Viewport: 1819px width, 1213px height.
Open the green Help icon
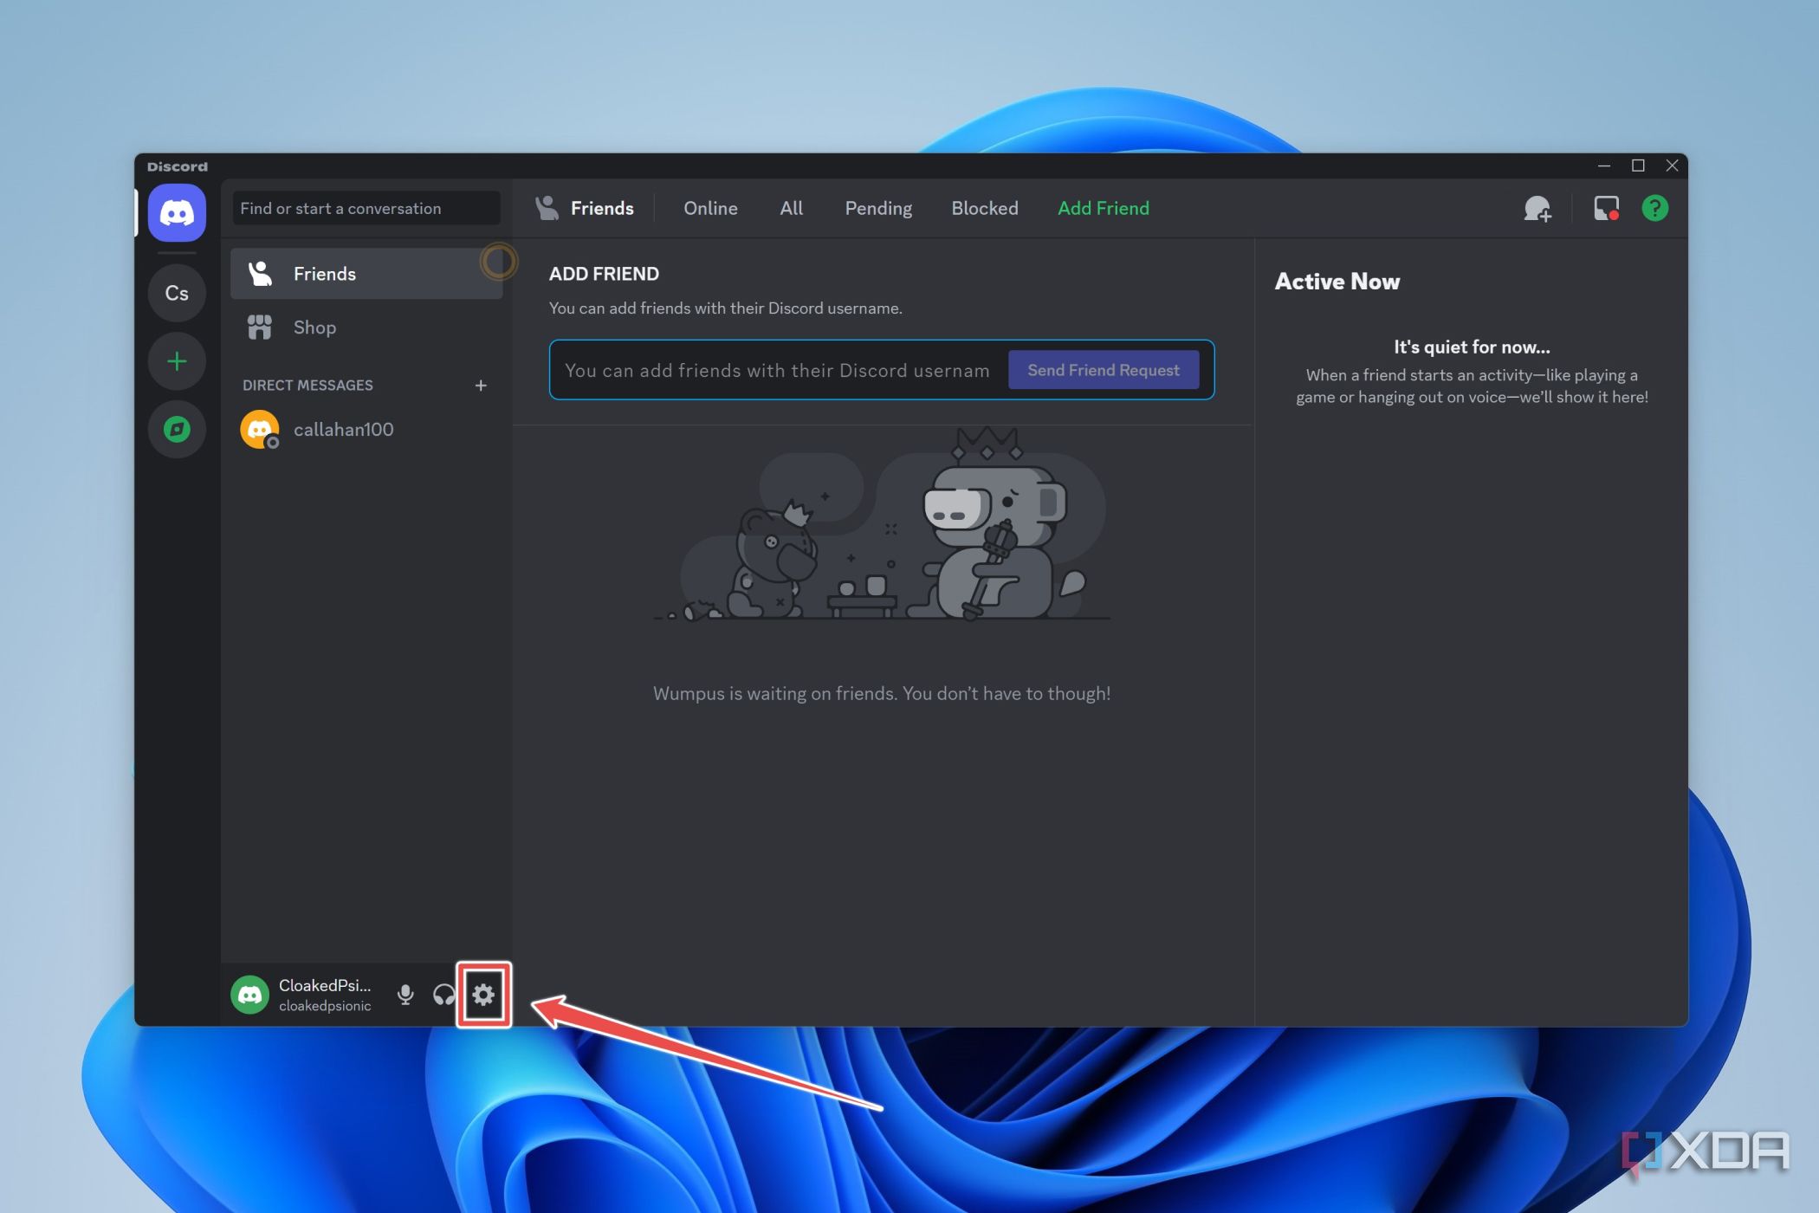click(x=1654, y=209)
